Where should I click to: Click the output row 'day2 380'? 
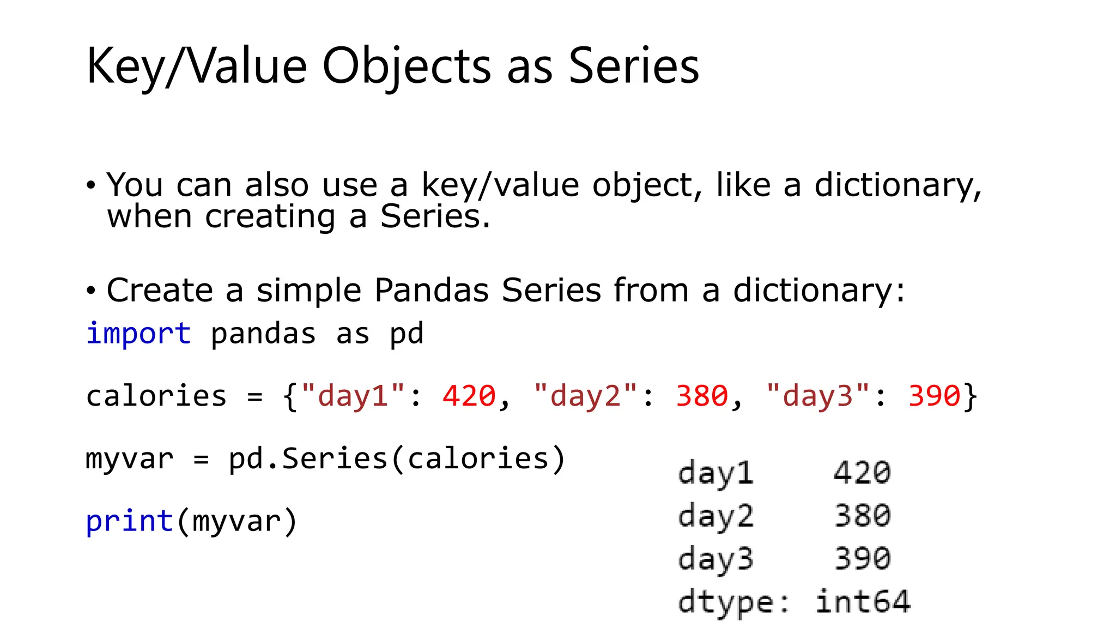(784, 516)
